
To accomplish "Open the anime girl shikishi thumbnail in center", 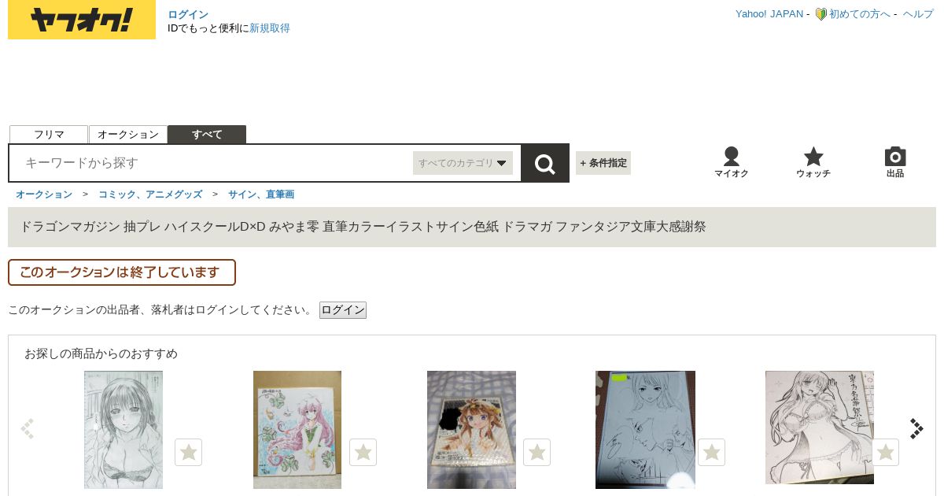I will click(x=471, y=430).
